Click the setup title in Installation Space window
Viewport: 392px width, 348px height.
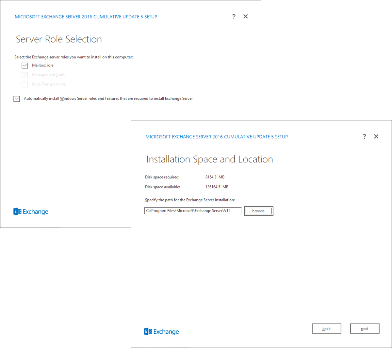(217, 137)
